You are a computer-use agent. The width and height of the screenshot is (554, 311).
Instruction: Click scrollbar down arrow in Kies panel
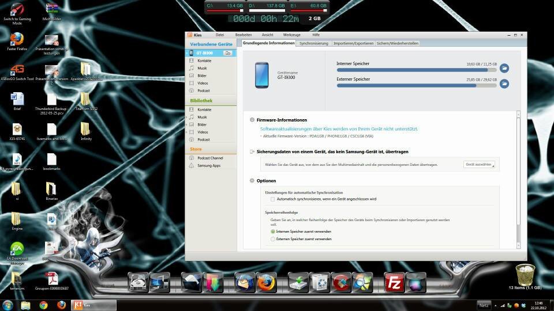[x=518, y=245]
